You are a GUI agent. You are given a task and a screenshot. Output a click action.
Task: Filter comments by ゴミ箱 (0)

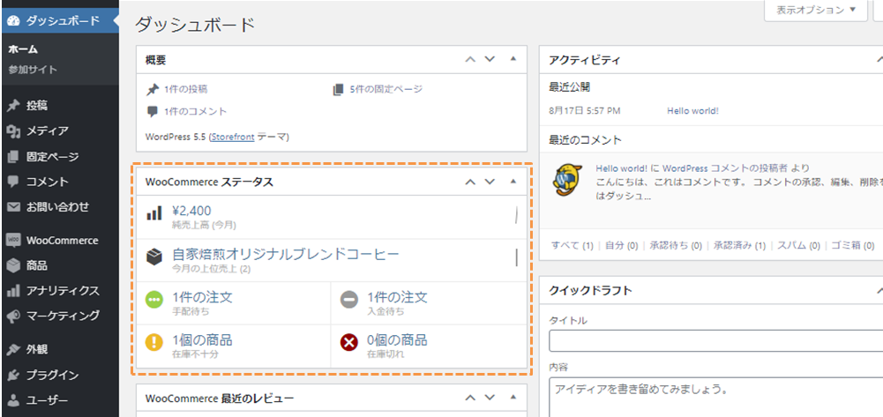pyautogui.click(x=853, y=245)
